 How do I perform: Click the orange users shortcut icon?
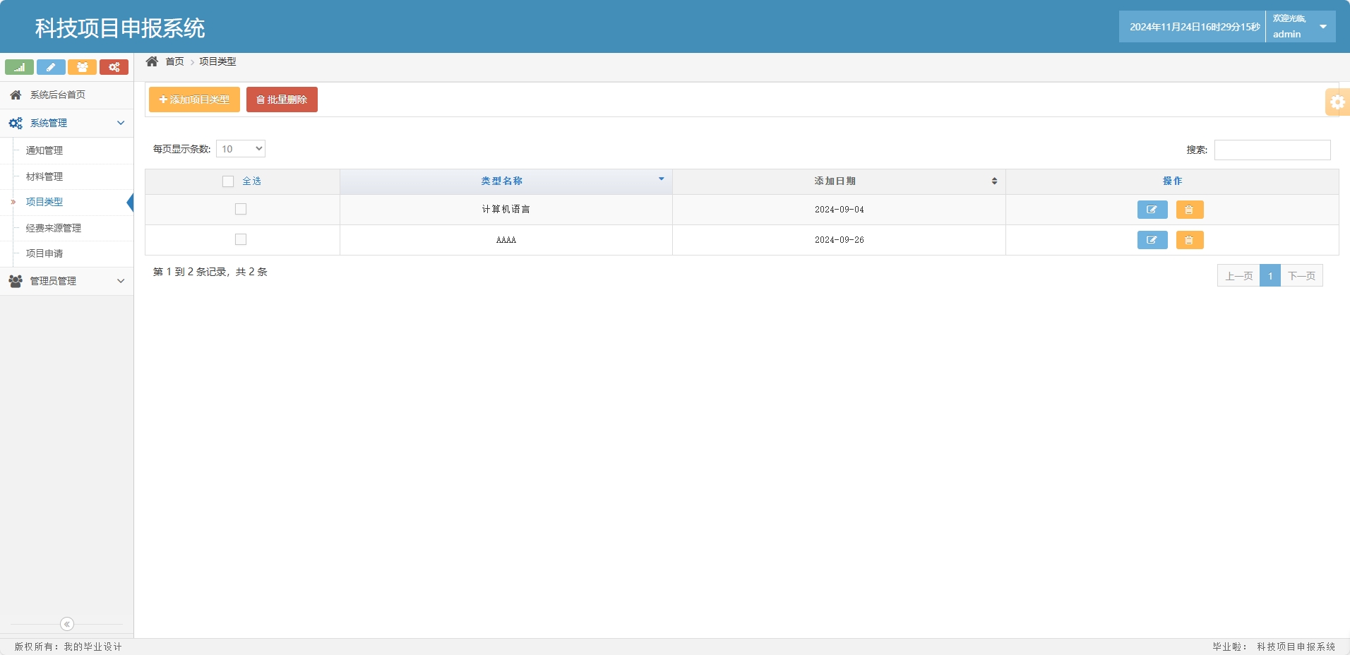click(x=82, y=67)
